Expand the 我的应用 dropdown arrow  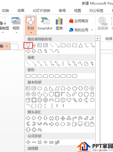point(92,30)
